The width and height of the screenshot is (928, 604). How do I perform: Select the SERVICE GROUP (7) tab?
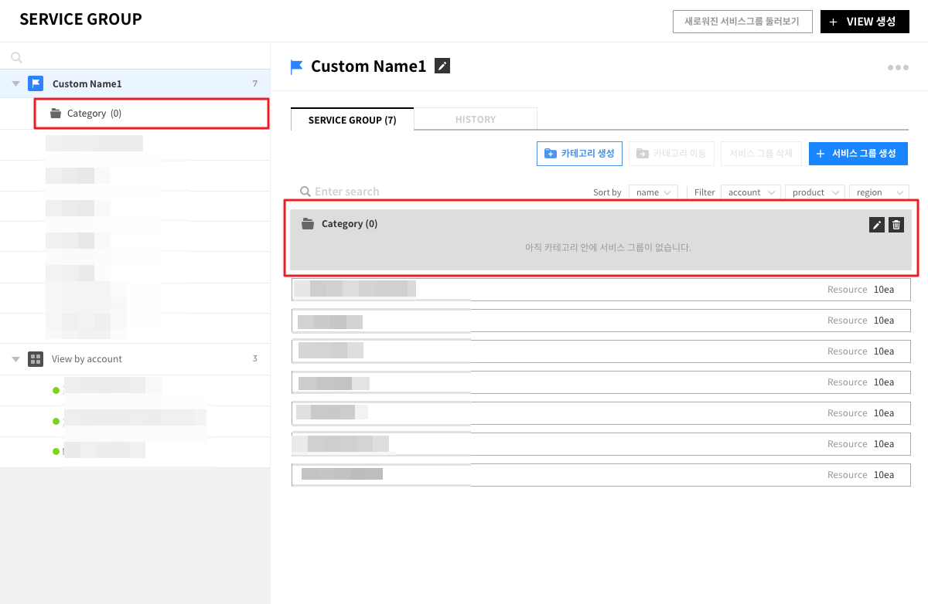[x=352, y=120]
